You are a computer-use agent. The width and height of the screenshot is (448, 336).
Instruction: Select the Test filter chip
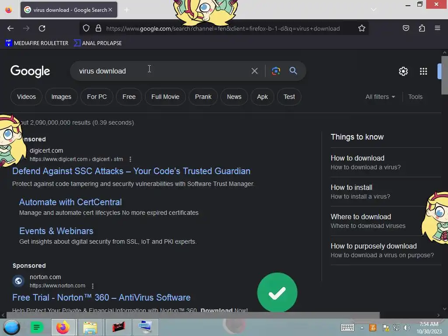(289, 97)
